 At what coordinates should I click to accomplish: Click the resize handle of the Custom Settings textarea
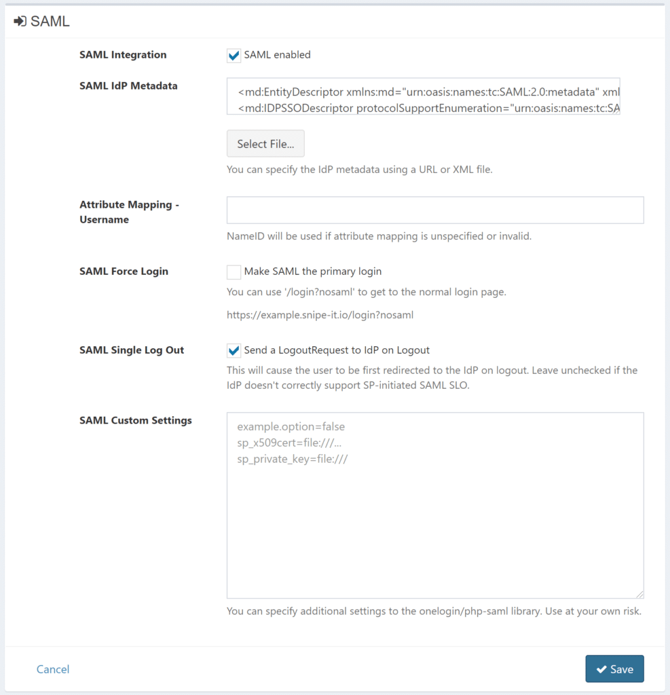click(x=639, y=594)
